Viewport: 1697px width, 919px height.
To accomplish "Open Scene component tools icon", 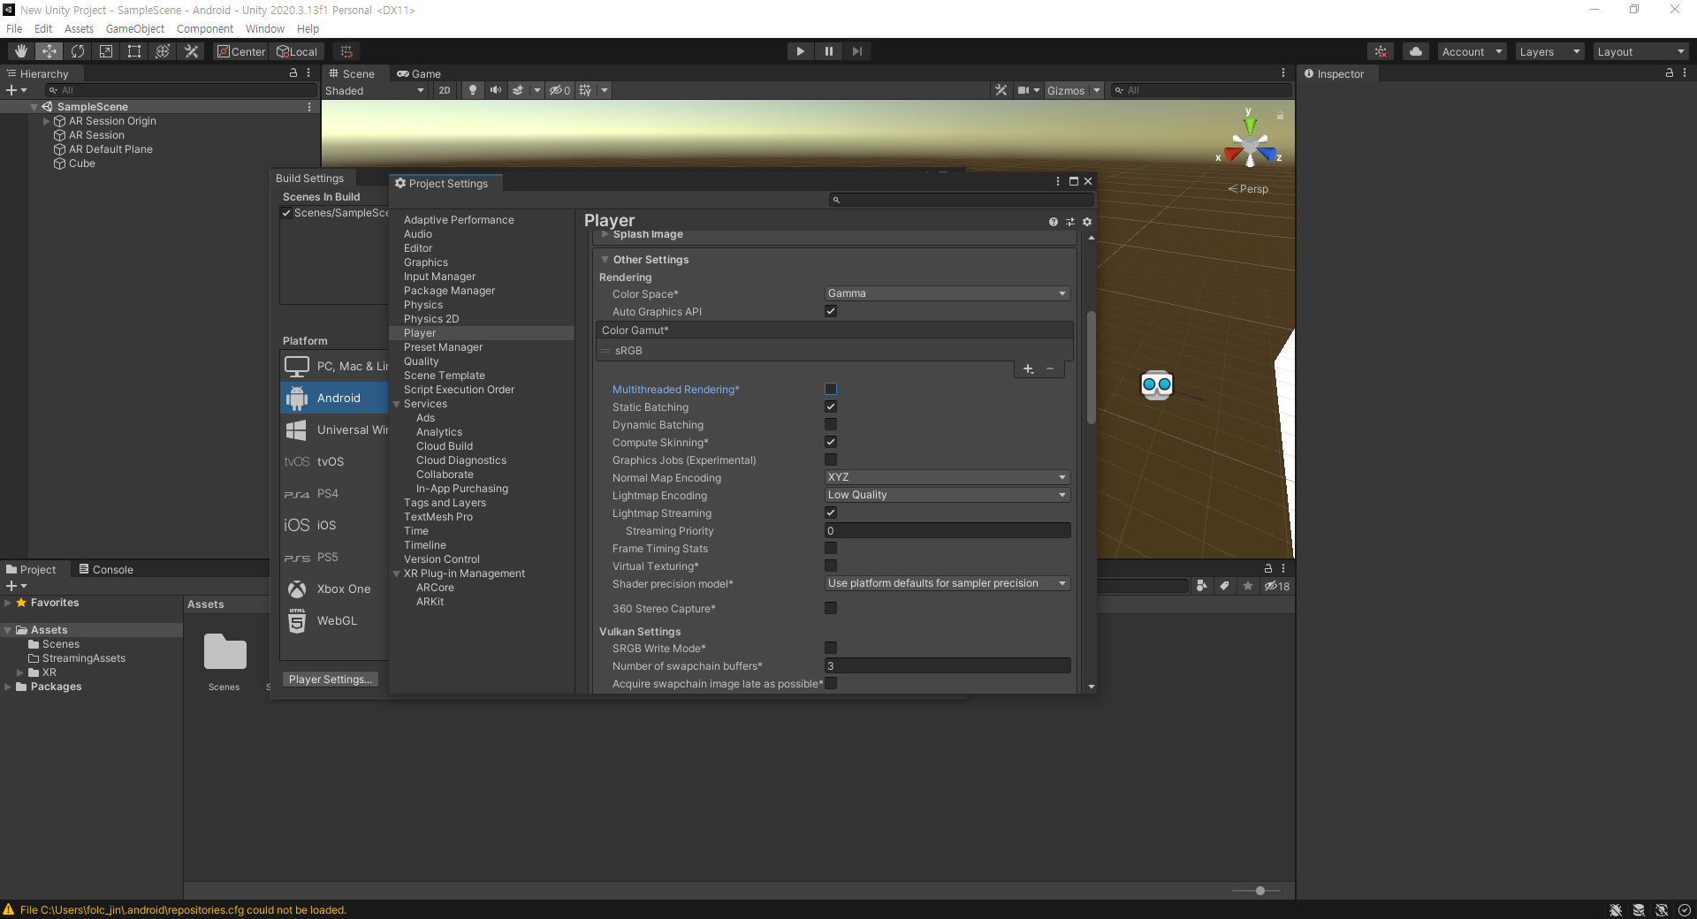I will tap(1001, 90).
